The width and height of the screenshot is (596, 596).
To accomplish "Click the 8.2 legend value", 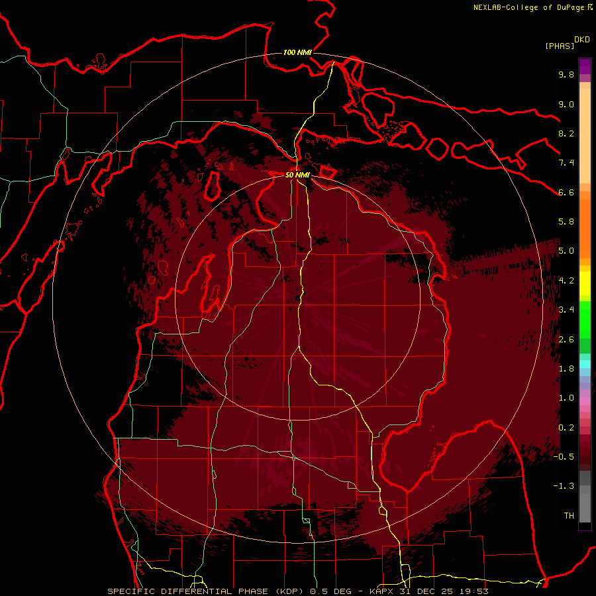I will (x=566, y=133).
